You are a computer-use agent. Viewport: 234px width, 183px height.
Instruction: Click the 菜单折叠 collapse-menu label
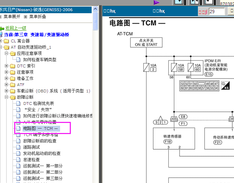point(37,17)
